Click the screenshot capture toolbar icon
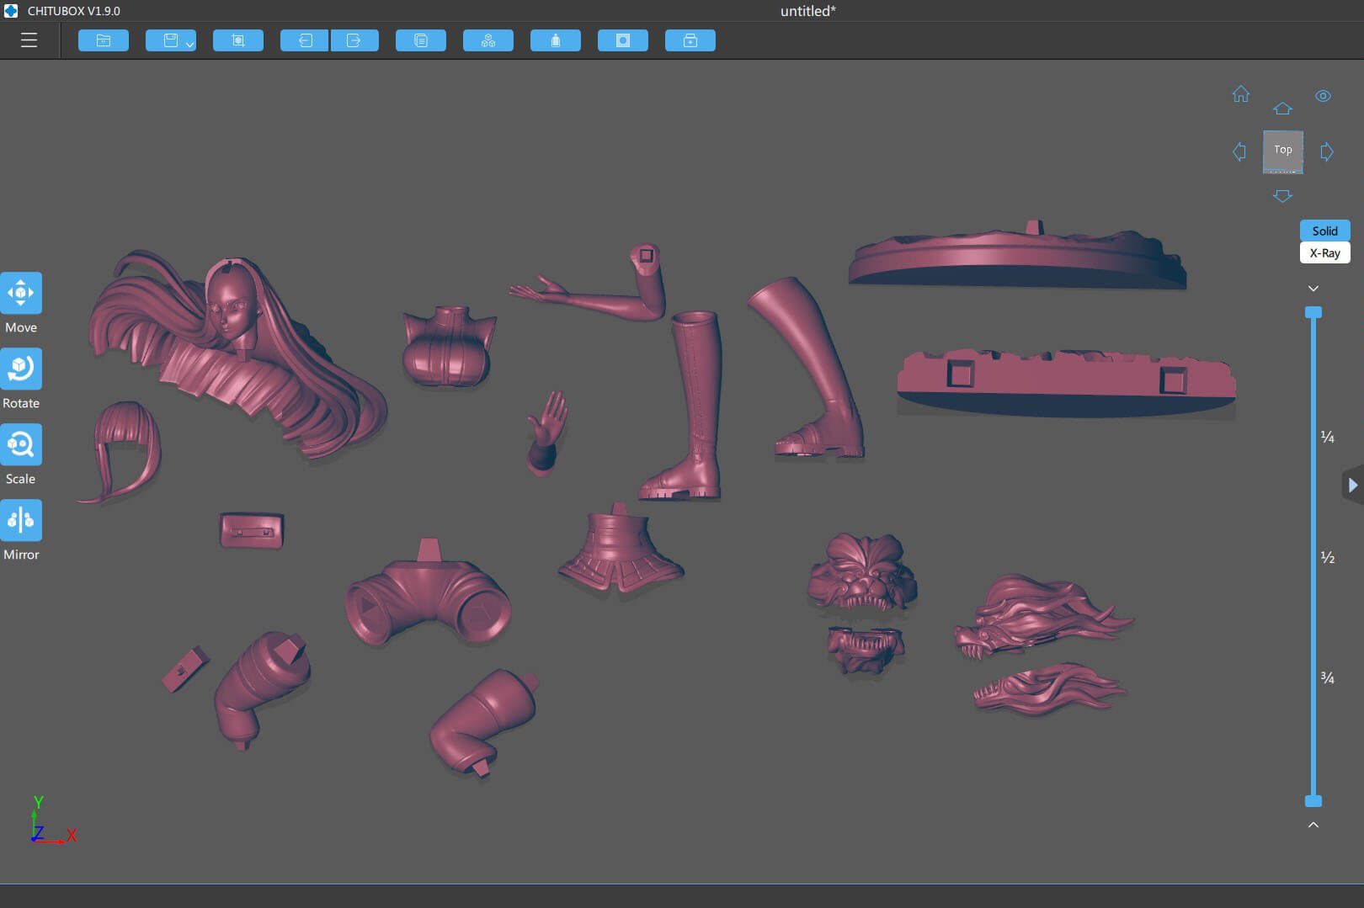 [238, 40]
